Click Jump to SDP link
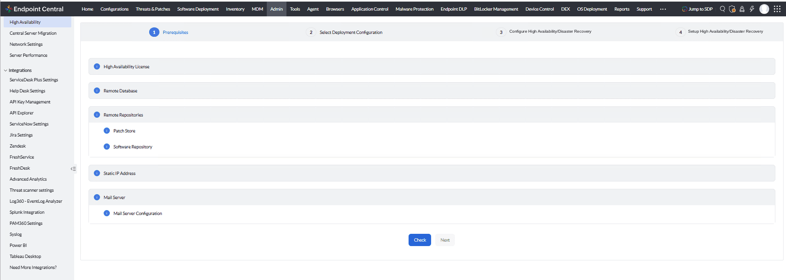Screen dimensions: 786x280 point(697,9)
